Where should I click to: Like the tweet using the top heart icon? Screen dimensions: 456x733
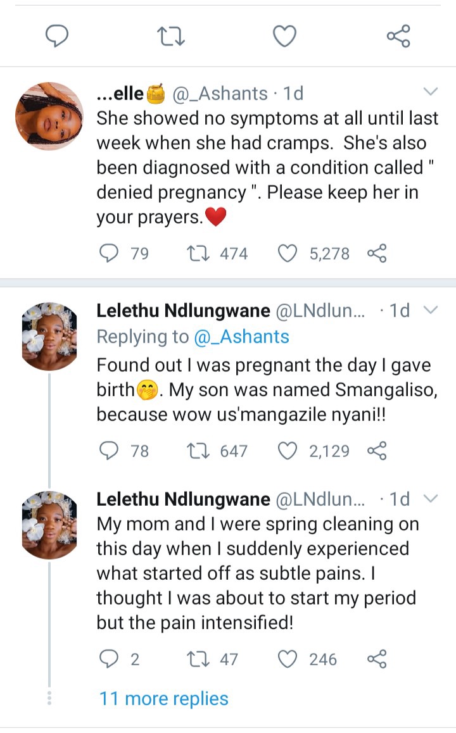pos(284,37)
